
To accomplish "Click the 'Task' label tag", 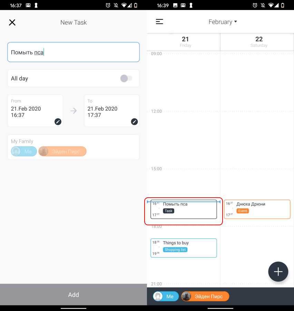I will click(169, 211).
